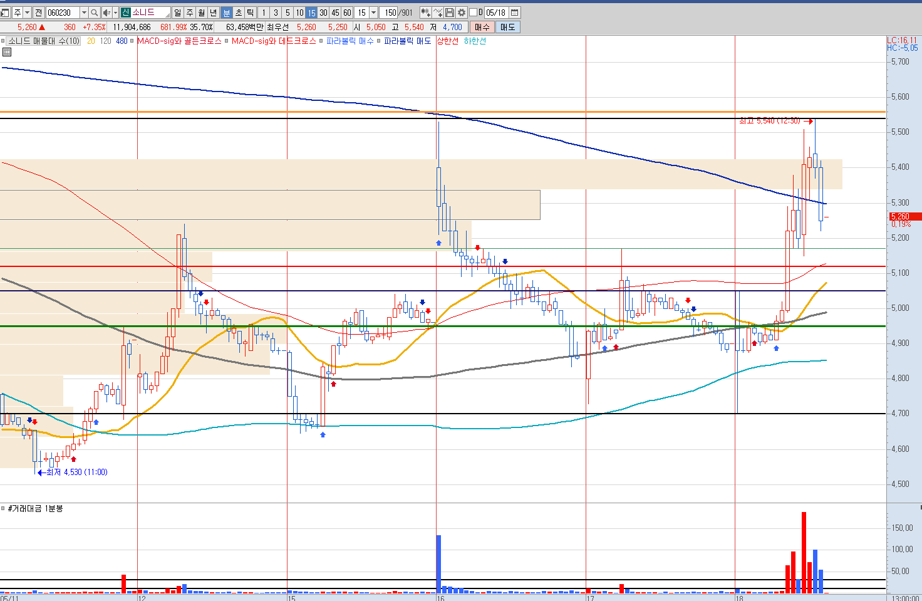Choose the highlighted 15-minute interval button
Screen dimensions: 922x601
point(311,13)
